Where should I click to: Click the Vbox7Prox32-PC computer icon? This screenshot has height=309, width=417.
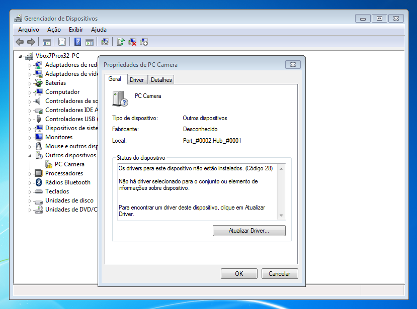29,56
